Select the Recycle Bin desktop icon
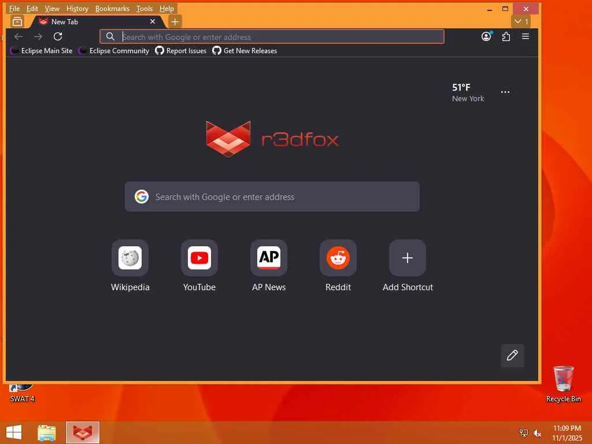Image resolution: width=592 pixels, height=444 pixels. [x=563, y=384]
